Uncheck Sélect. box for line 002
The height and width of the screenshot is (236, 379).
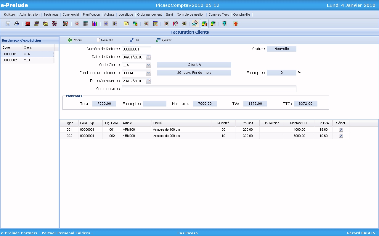click(x=341, y=136)
